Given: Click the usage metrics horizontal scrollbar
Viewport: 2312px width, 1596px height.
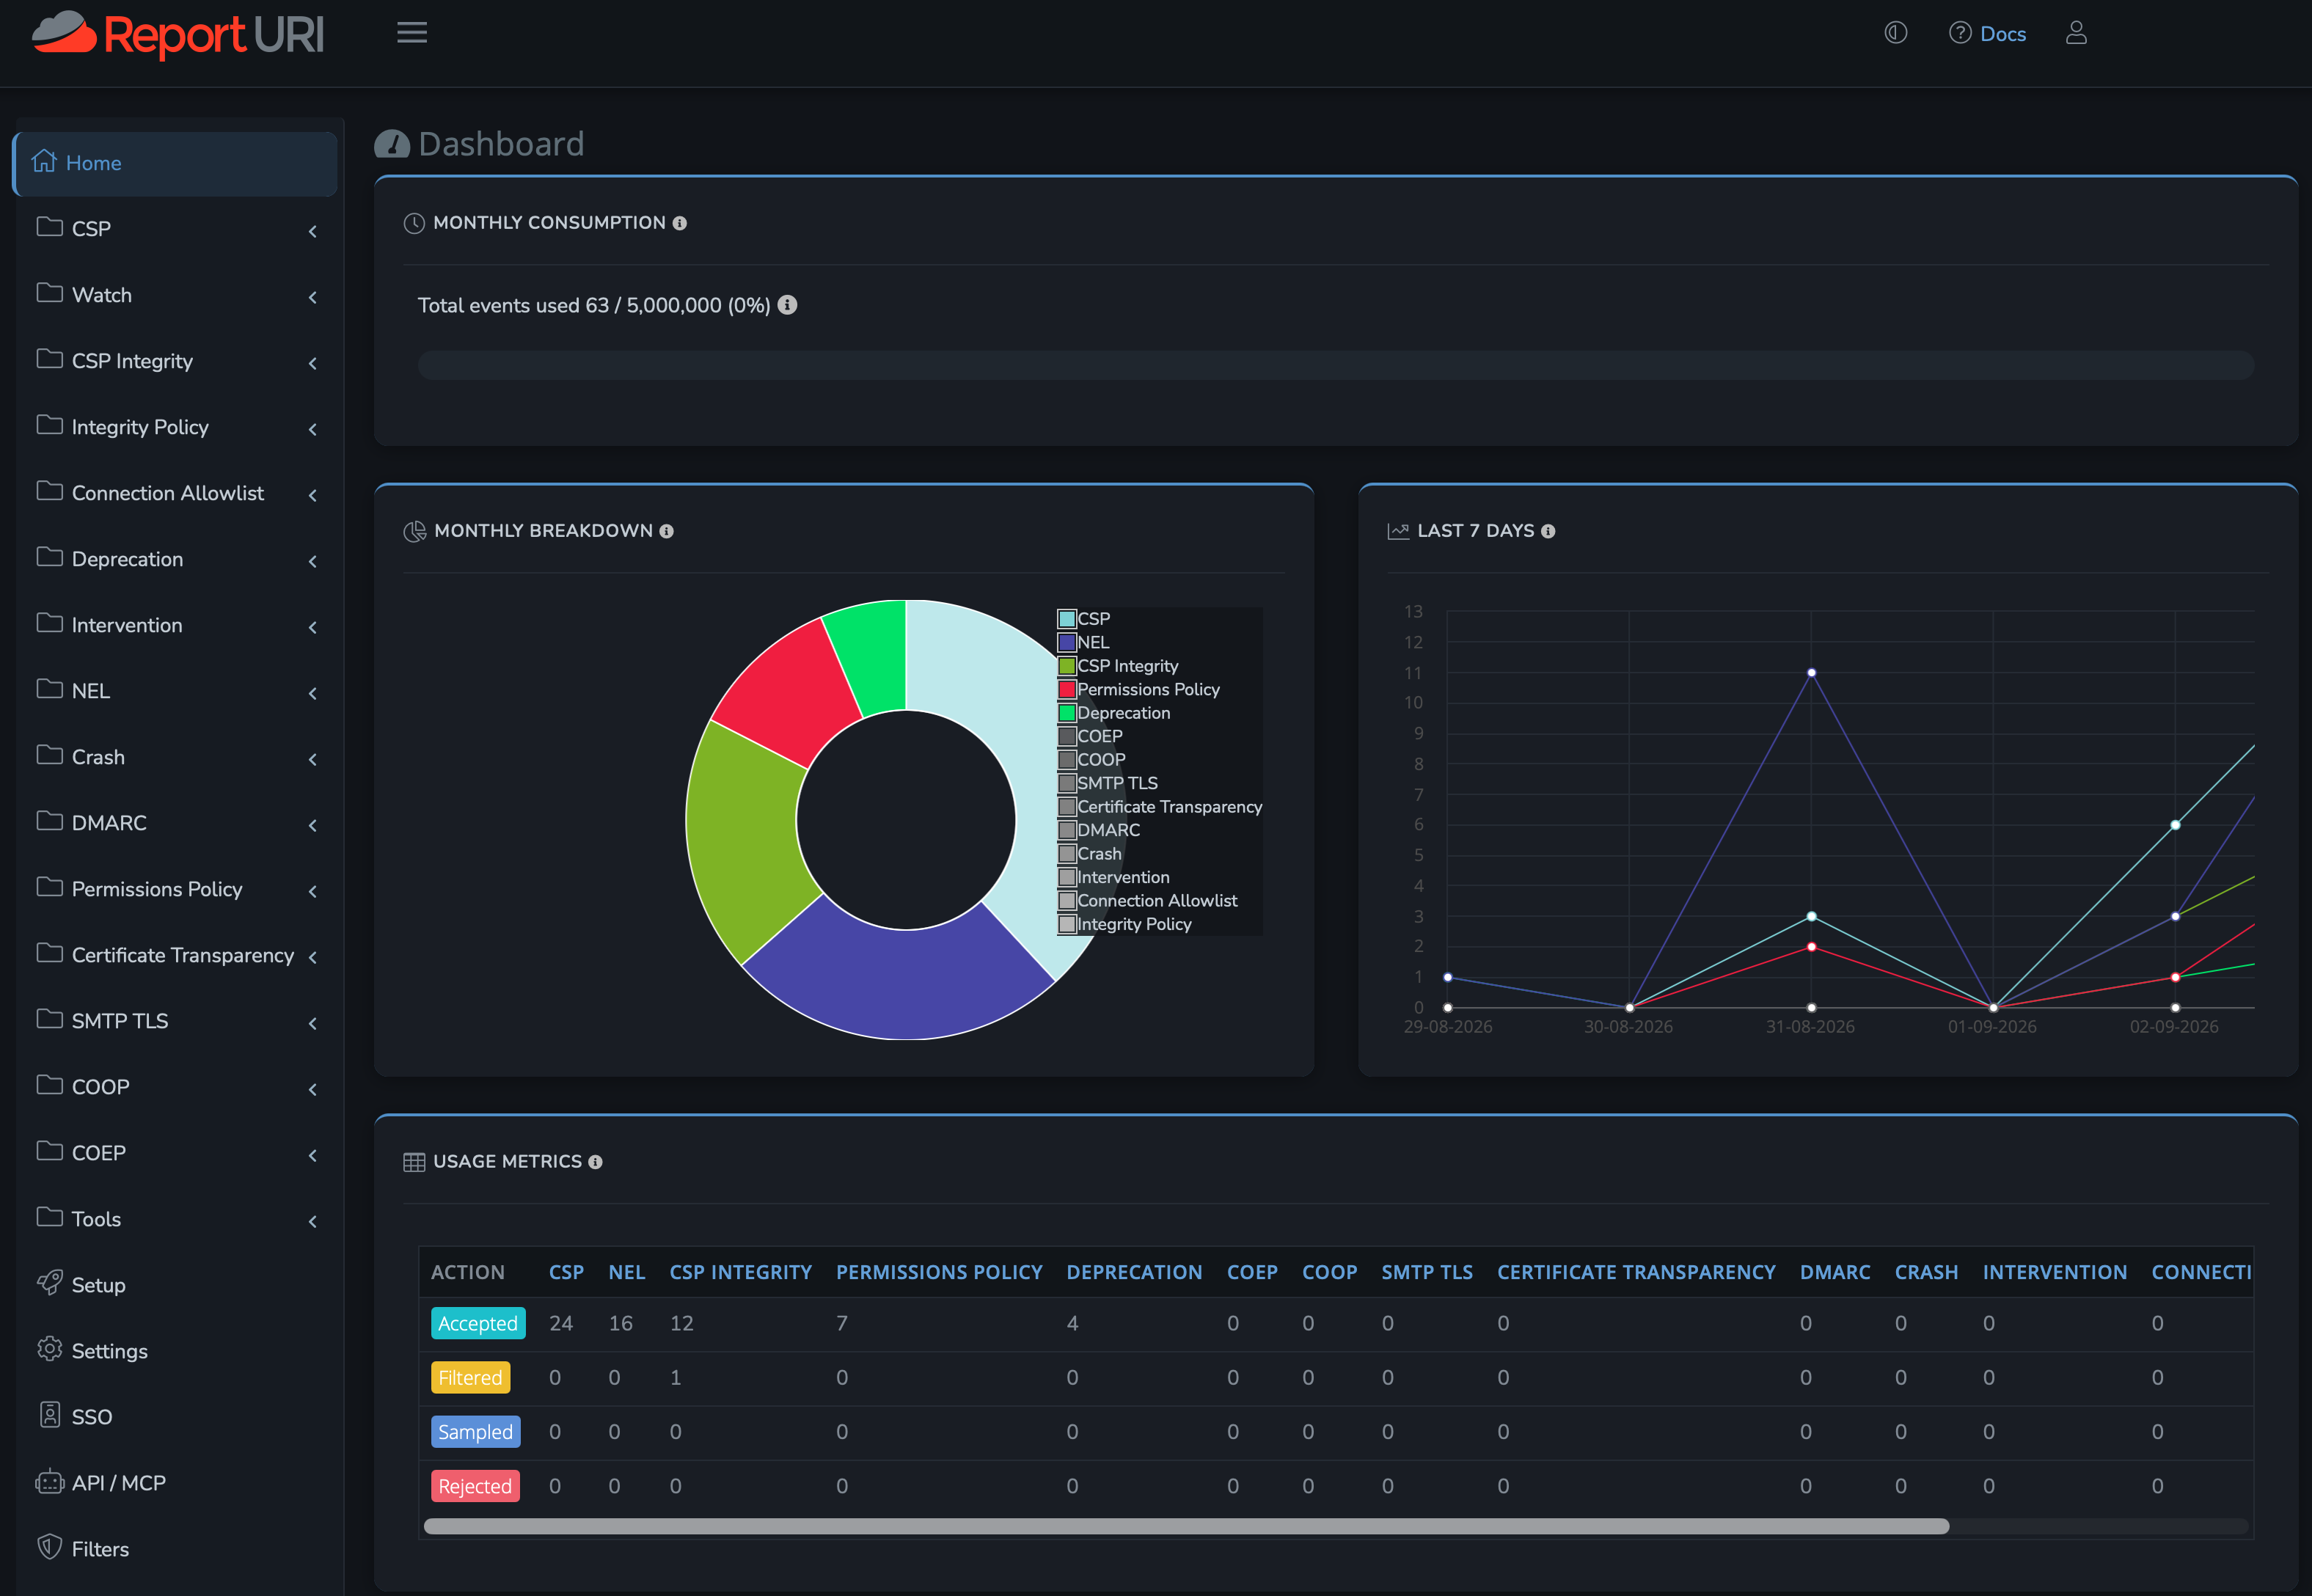Looking at the screenshot, I should [x=1186, y=1526].
